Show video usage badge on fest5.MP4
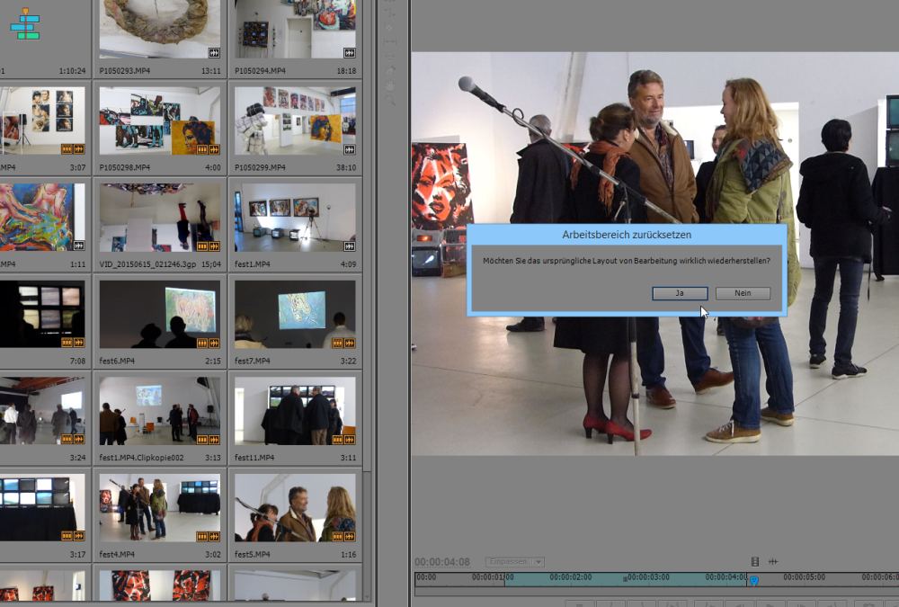 (x=338, y=537)
